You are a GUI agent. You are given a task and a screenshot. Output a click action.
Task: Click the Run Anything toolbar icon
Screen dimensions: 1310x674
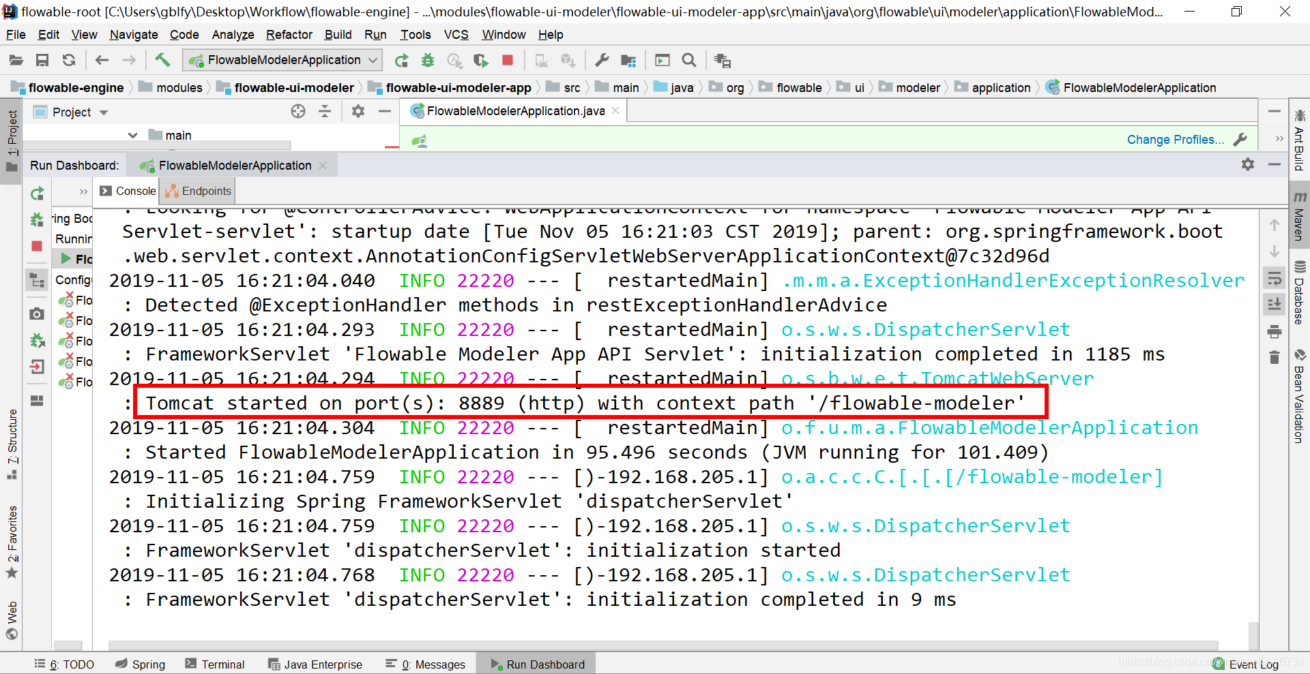pyautogui.click(x=663, y=61)
